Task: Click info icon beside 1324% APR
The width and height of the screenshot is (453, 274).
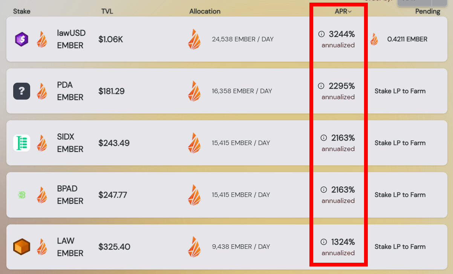Action: coord(323,242)
